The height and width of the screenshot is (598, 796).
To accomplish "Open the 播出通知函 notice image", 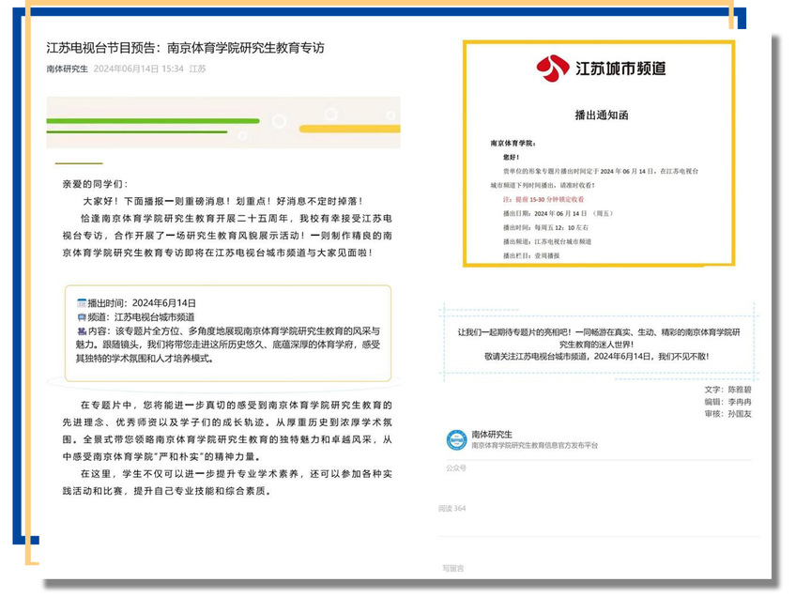I will coord(599,154).
